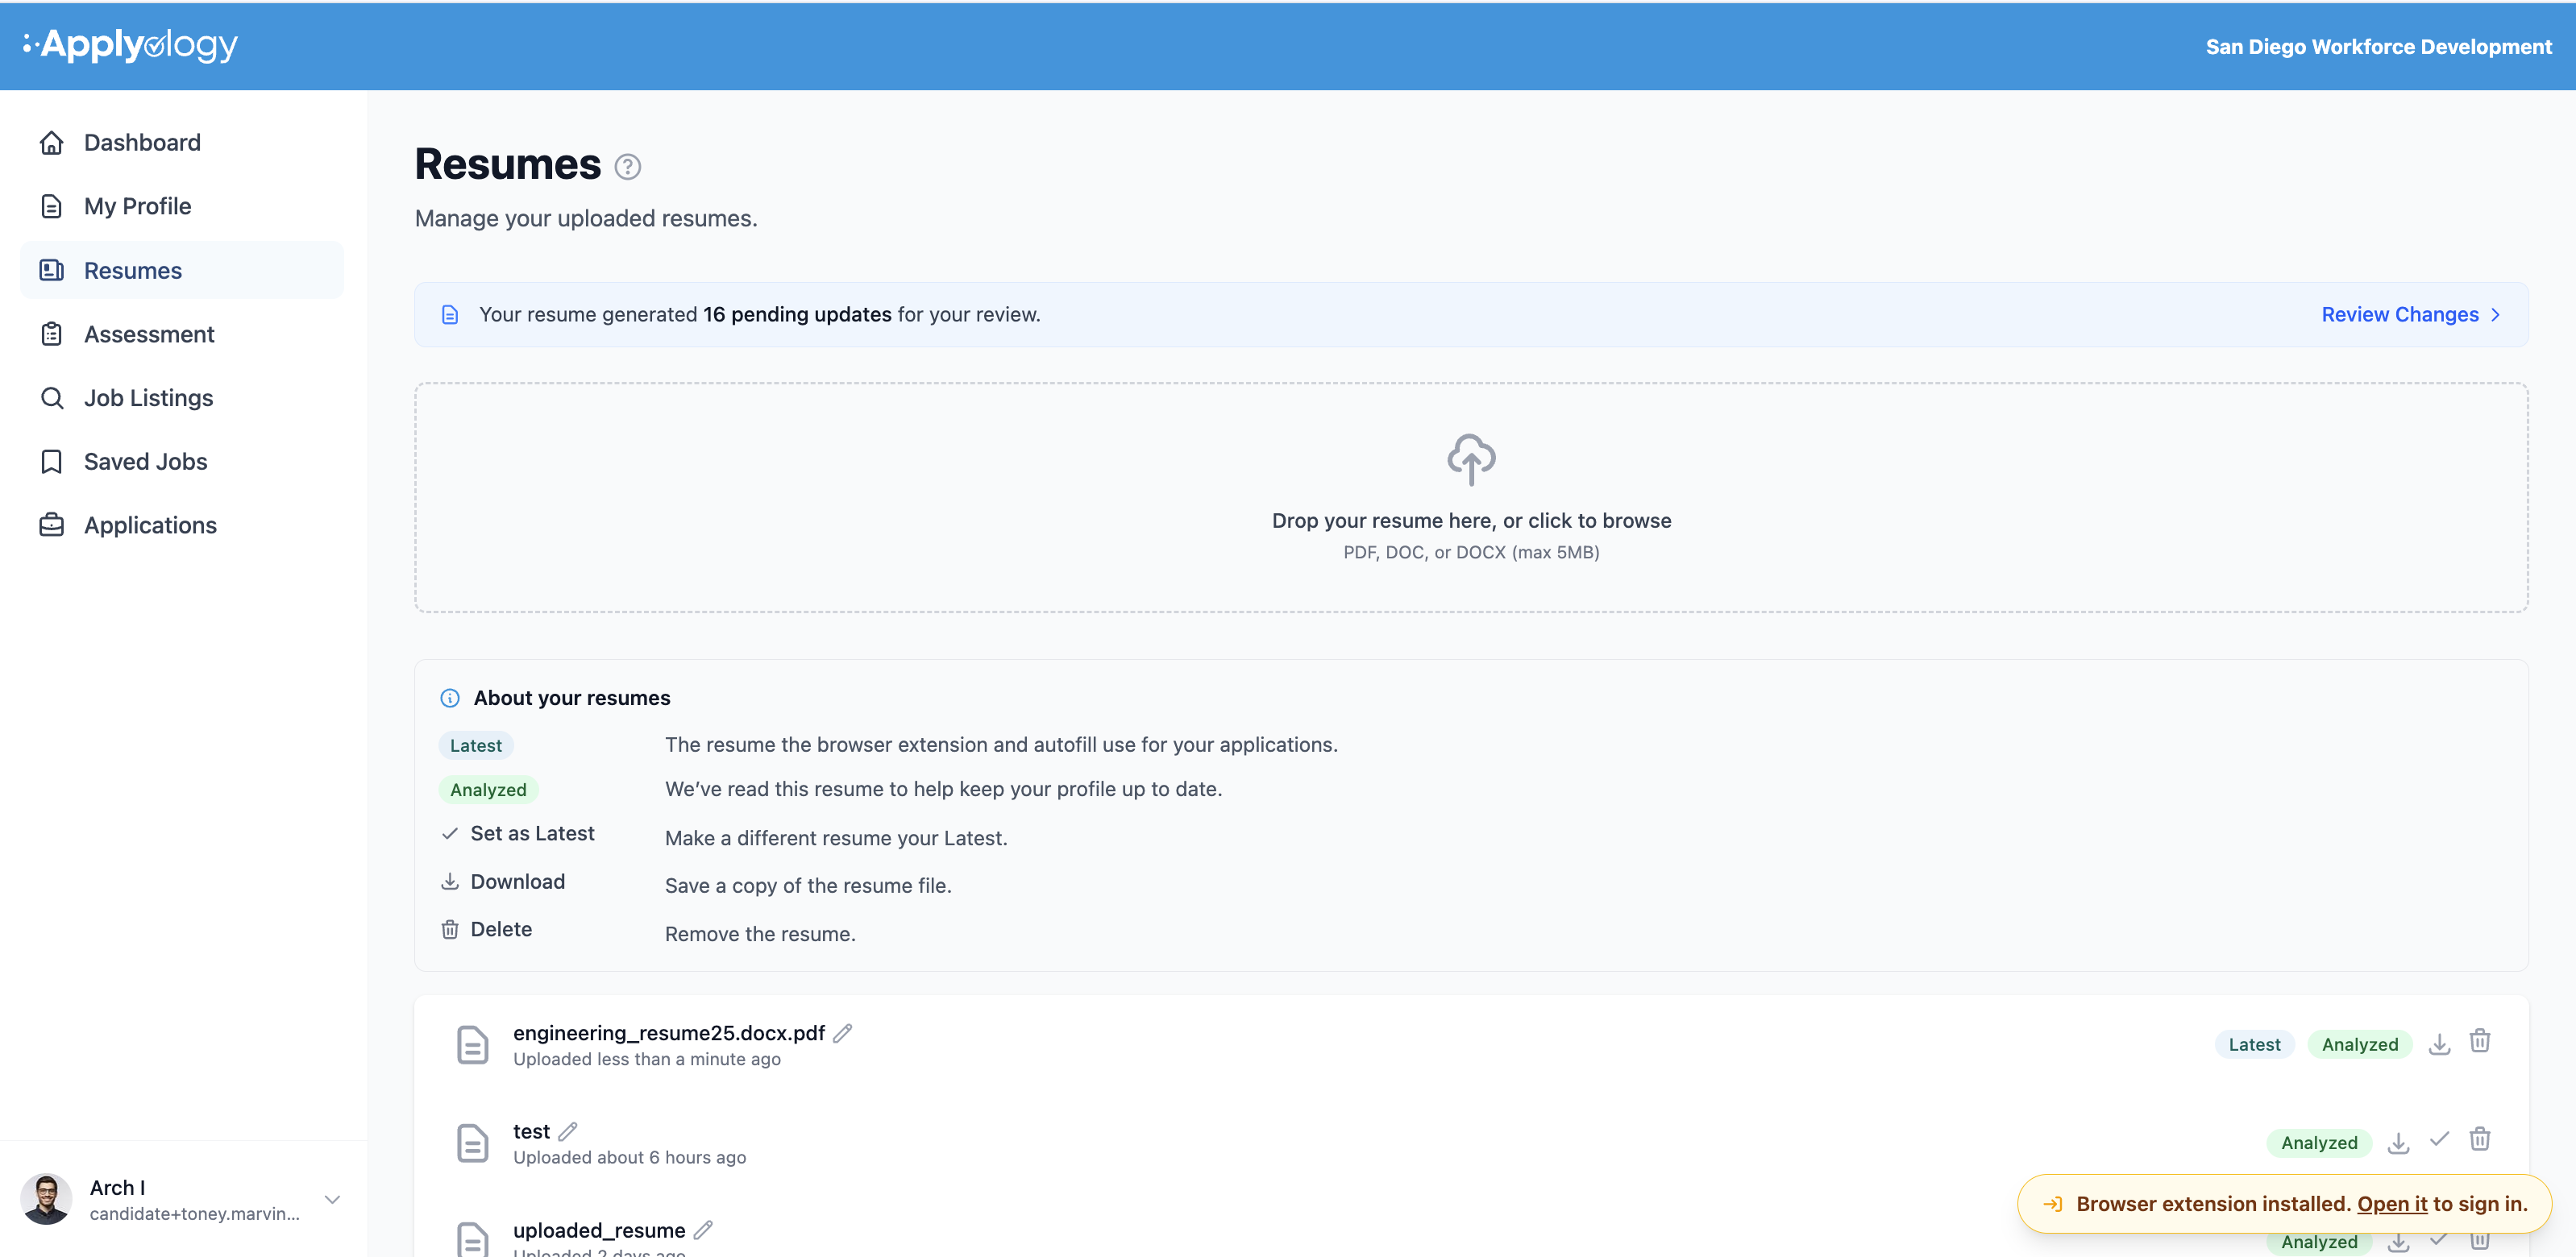
Task: Open the Assessment section
Action: click(x=182, y=334)
